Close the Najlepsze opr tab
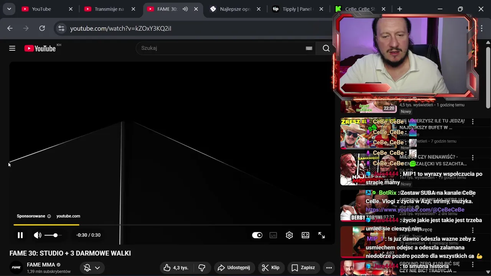 [x=259, y=9]
